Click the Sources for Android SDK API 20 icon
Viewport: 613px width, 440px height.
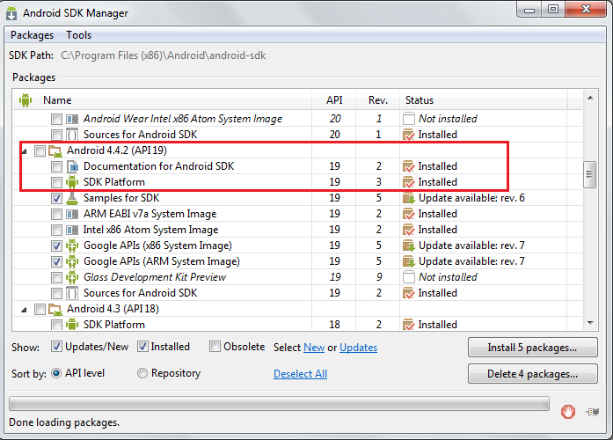[x=72, y=135]
